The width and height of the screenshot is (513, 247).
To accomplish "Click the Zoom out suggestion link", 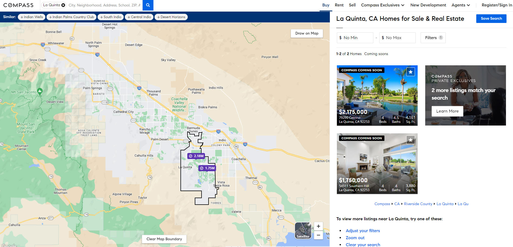I will (x=355, y=238).
